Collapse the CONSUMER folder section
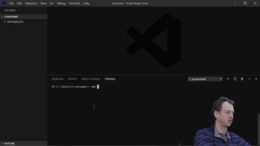260x146 pixels. [24, 17]
